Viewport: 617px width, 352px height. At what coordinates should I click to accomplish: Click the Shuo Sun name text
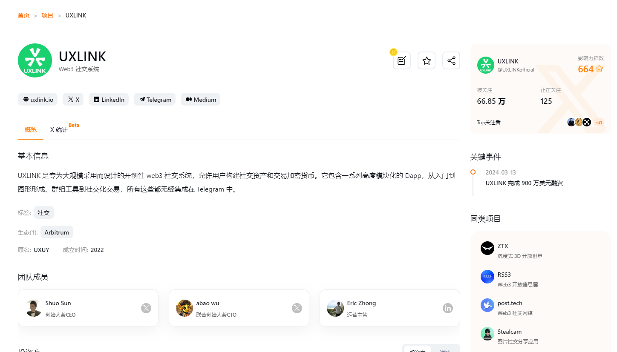point(58,303)
